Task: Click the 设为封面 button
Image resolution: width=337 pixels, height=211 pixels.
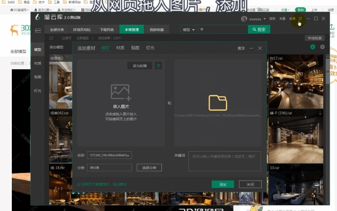Action: (140, 66)
